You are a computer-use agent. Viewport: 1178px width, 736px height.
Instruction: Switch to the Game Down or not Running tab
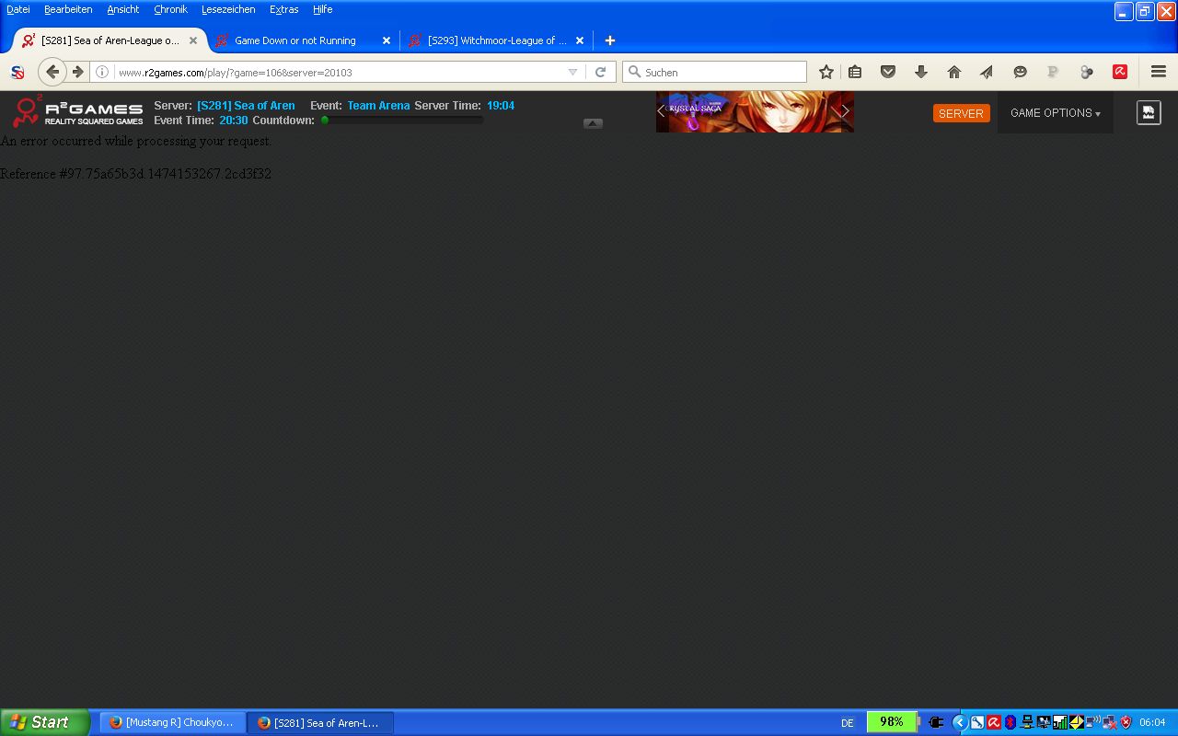295,40
